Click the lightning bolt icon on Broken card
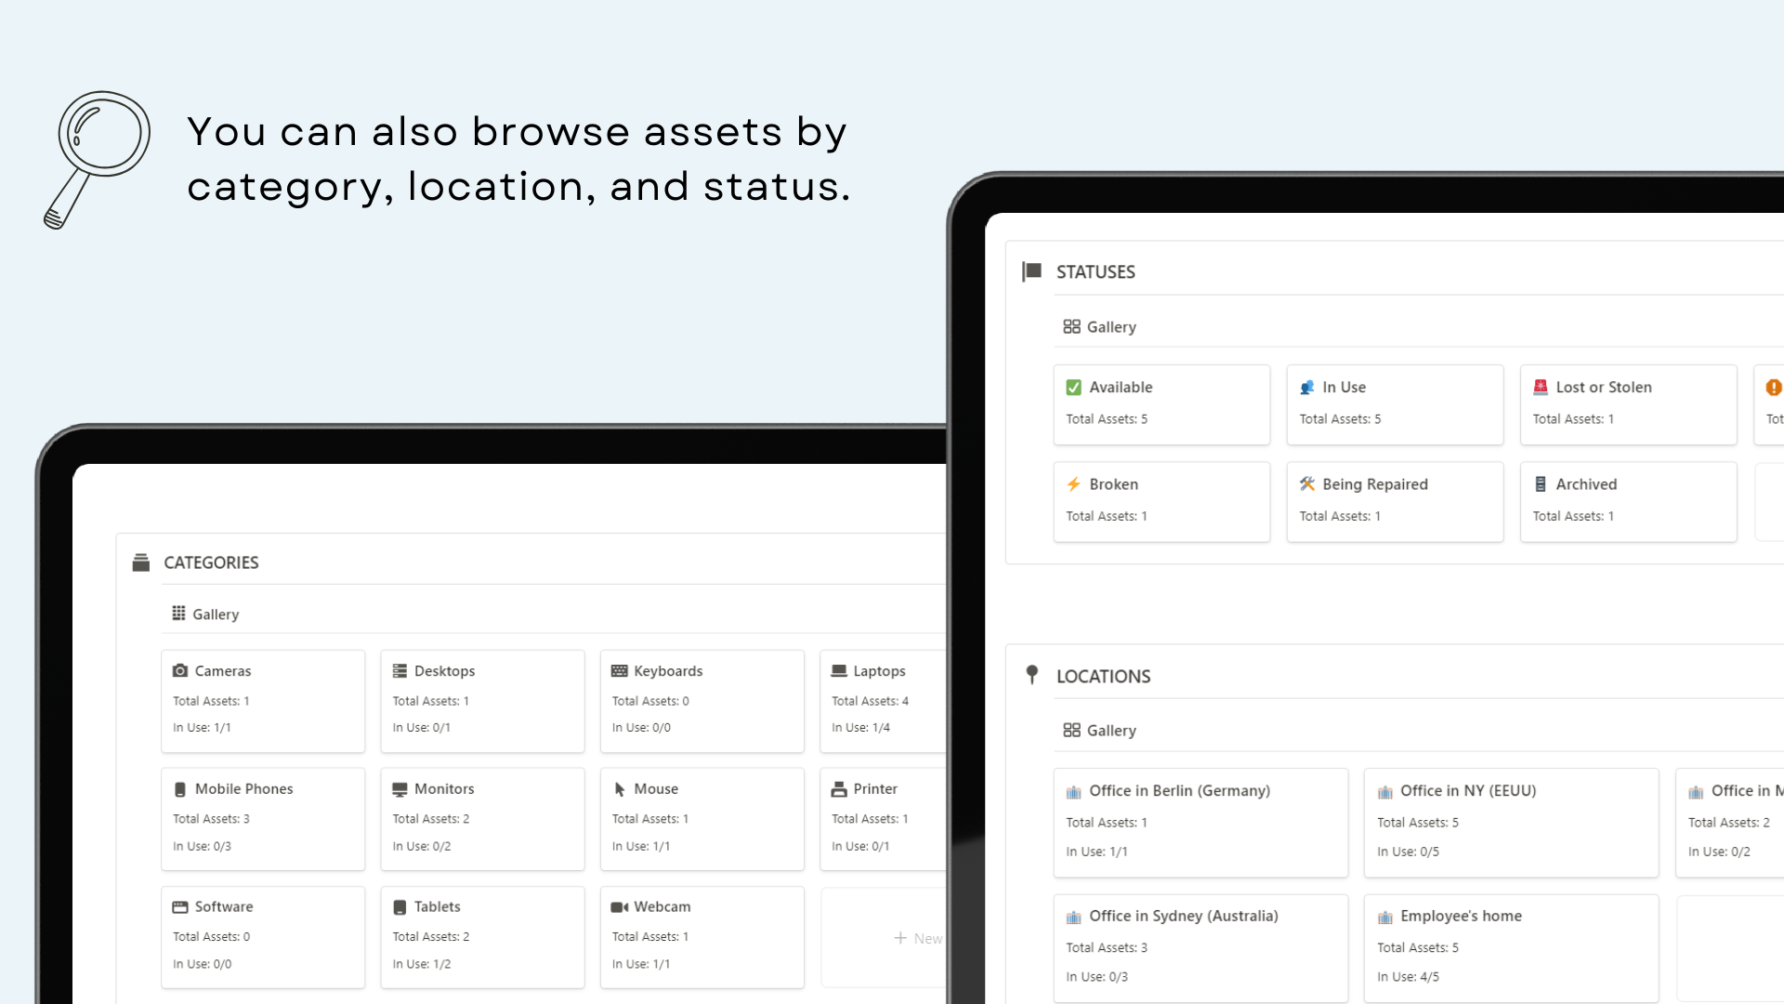The height and width of the screenshot is (1004, 1784). [x=1073, y=484]
